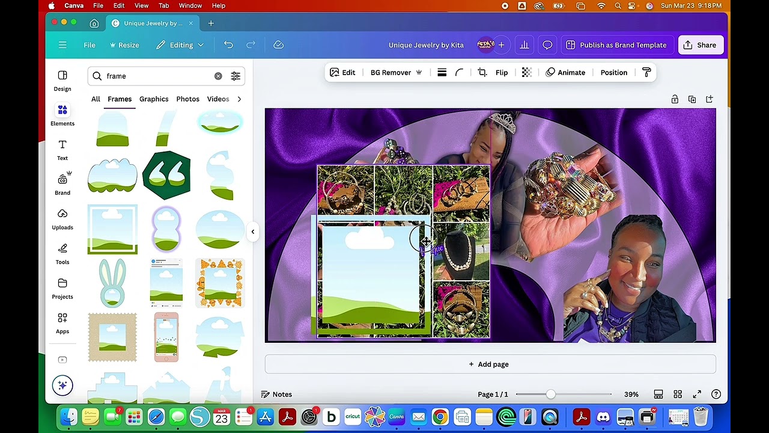Open the Help question mark button
This screenshot has height=433, width=769.
coord(716,395)
